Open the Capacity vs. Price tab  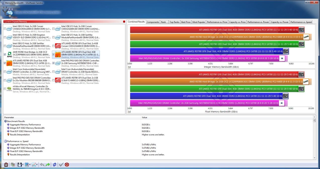tap(237, 22)
